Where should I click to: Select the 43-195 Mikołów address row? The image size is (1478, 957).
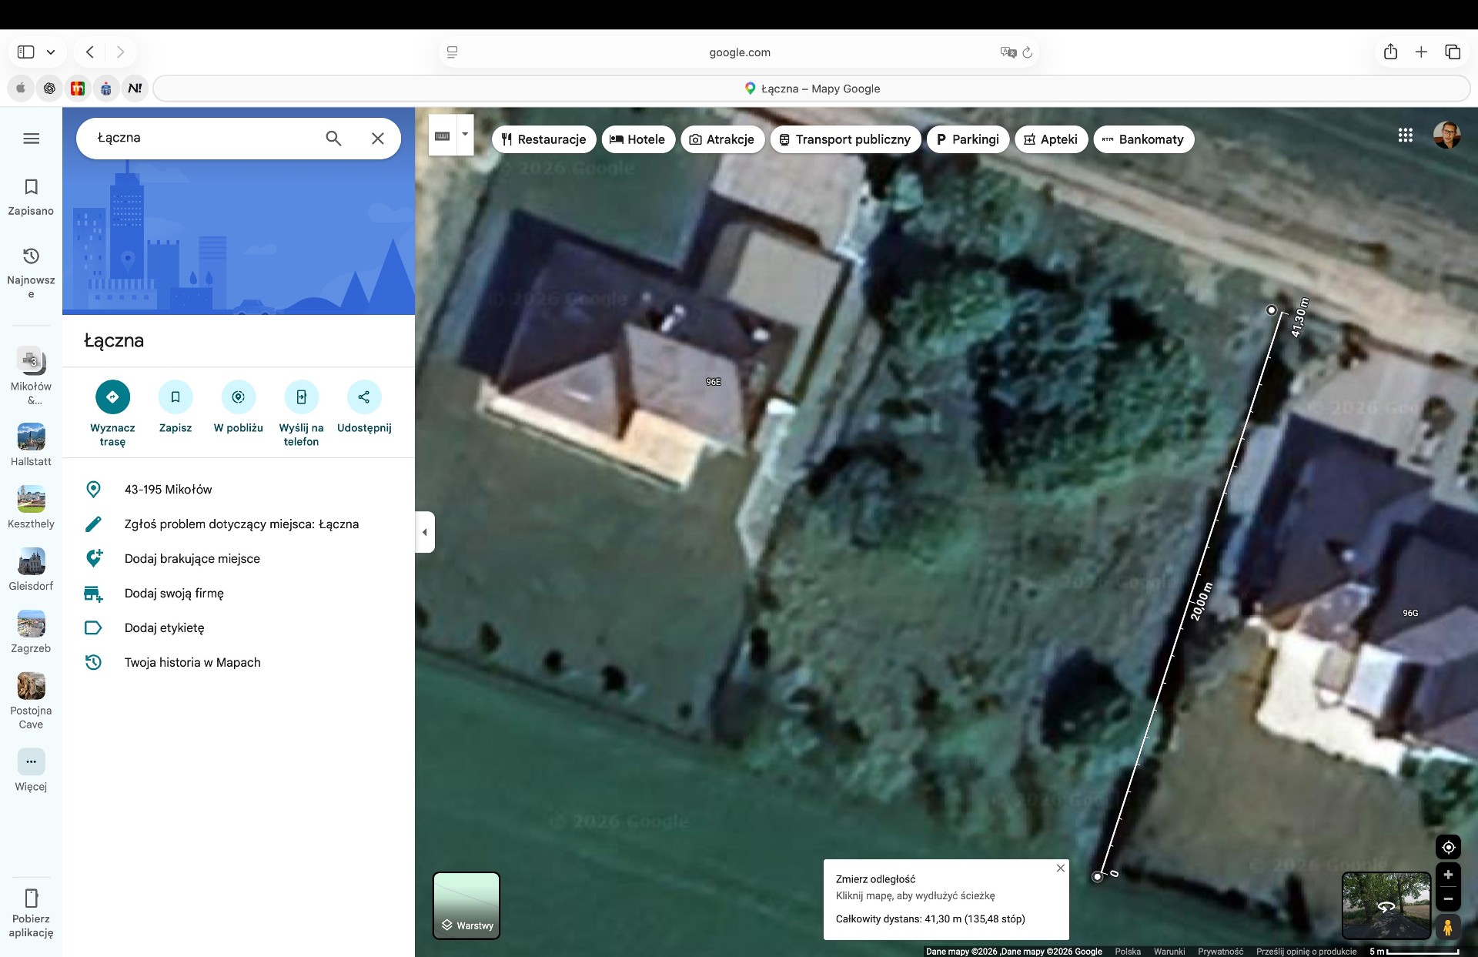coord(239,490)
